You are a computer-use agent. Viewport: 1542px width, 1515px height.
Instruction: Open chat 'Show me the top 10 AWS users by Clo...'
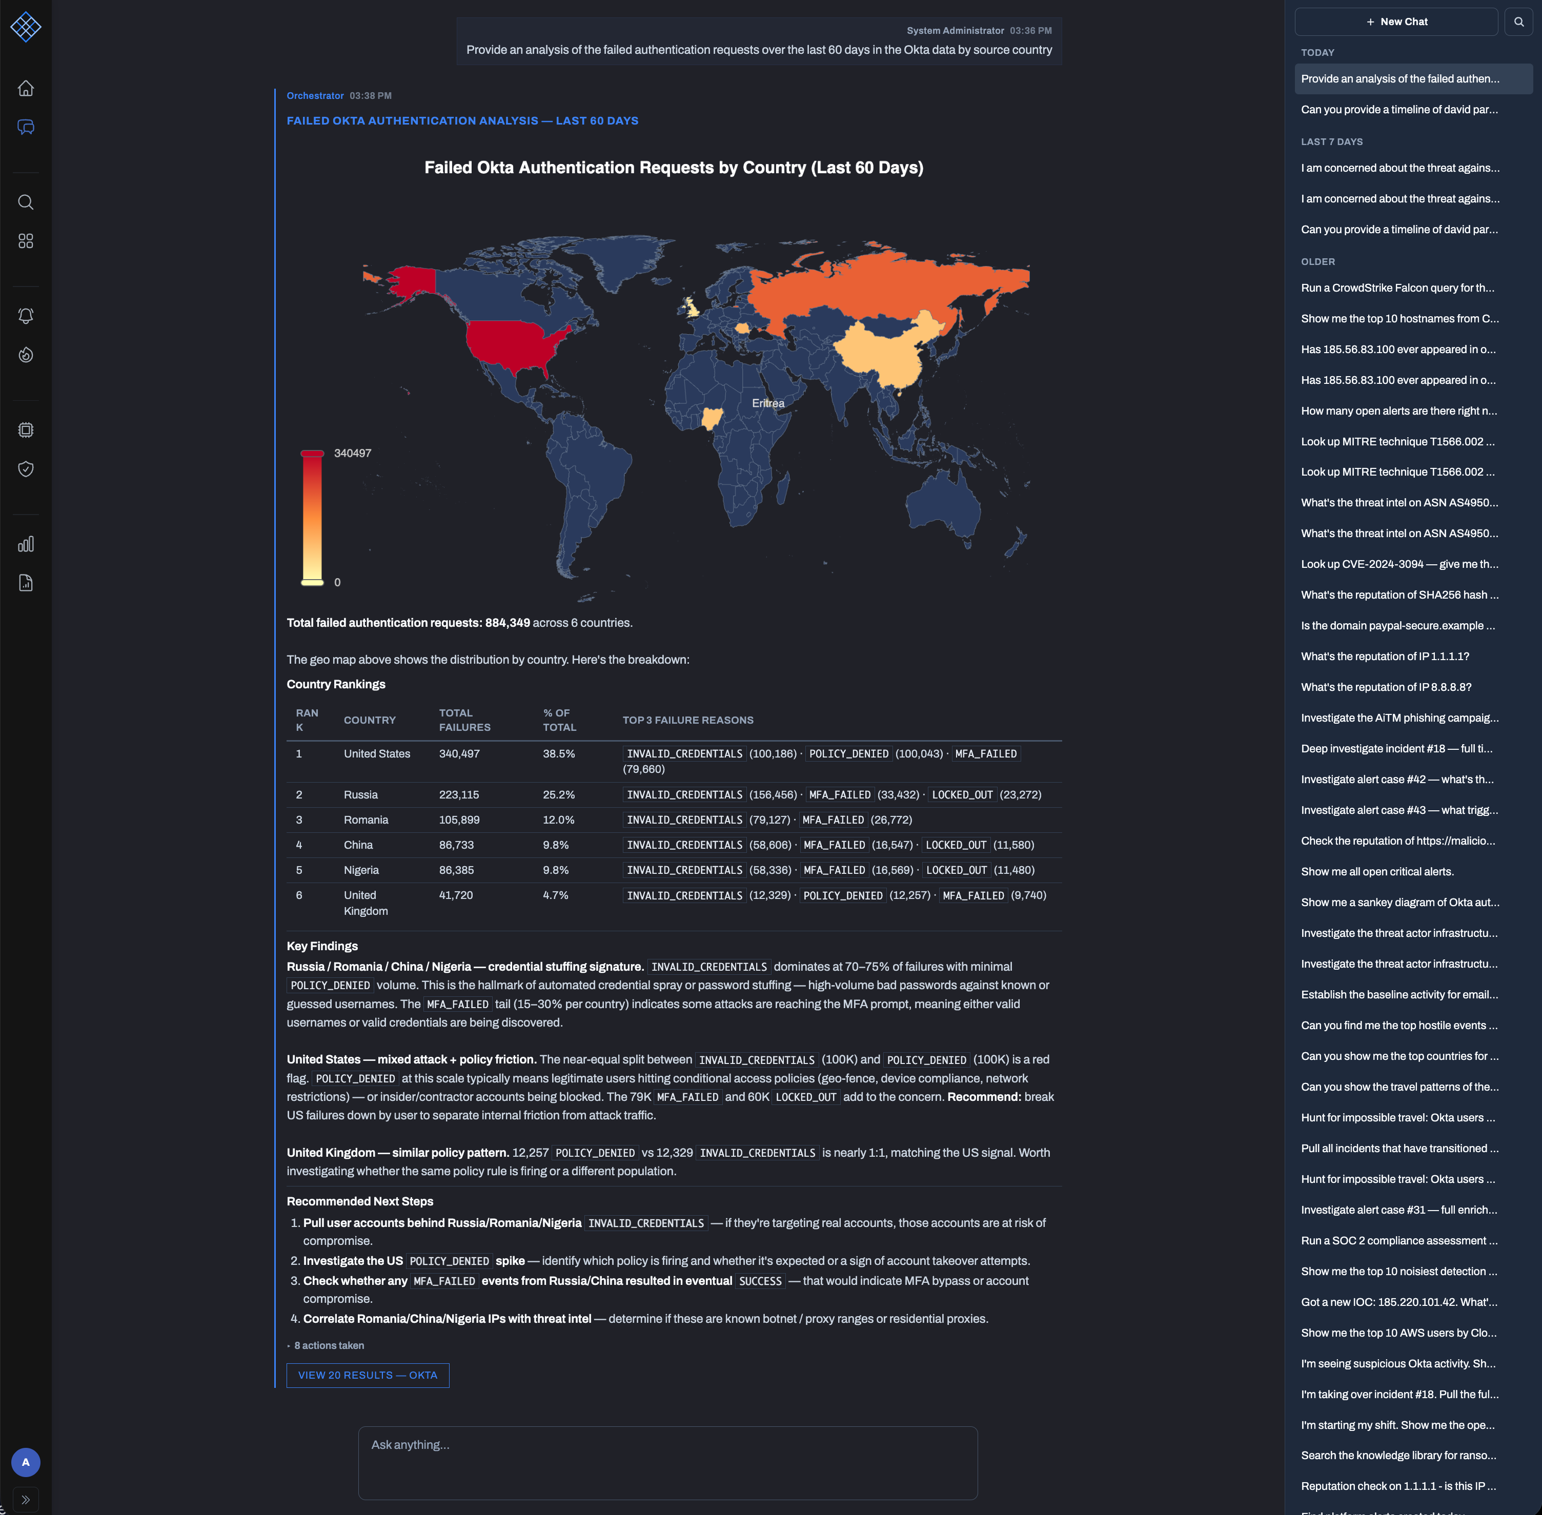(x=1413, y=1334)
